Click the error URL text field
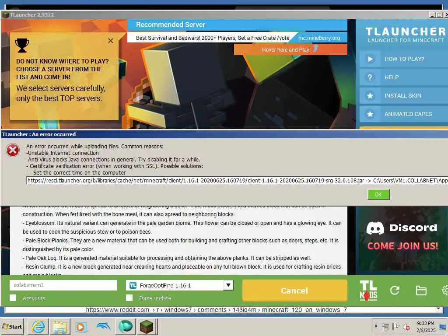448x336 pixels. click(237, 181)
